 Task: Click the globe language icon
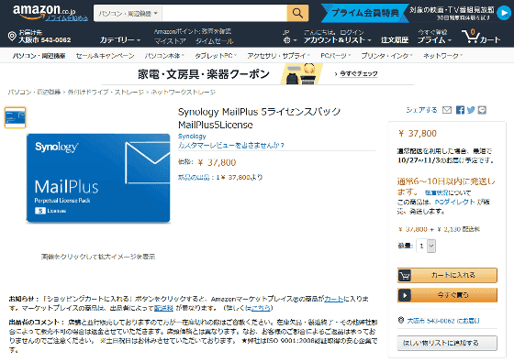coord(286,40)
